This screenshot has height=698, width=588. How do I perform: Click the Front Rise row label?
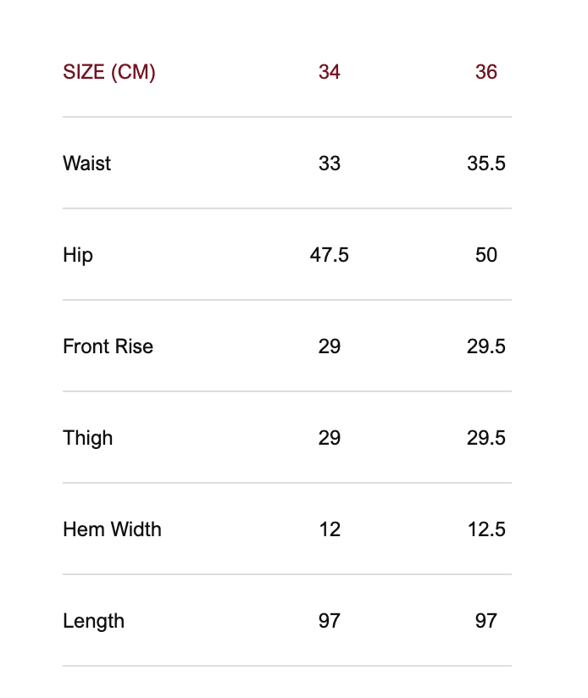pos(108,346)
